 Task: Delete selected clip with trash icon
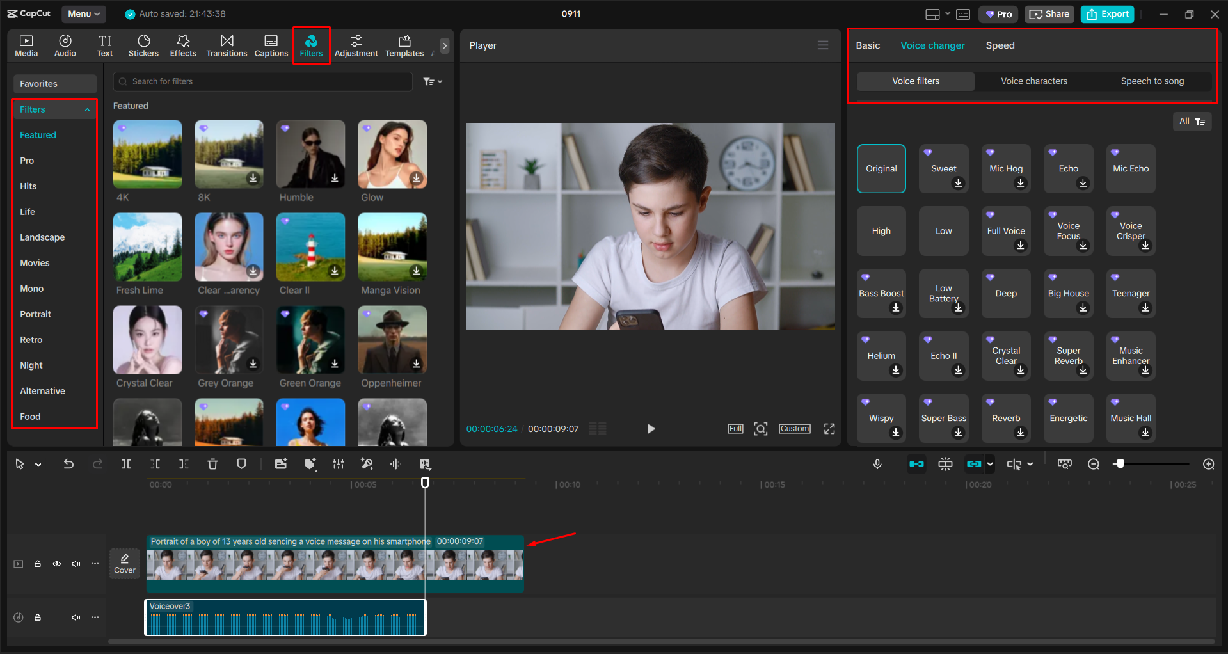[x=212, y=464]
